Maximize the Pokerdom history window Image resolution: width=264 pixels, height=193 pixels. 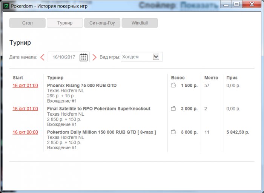click(x=236, y=4)
